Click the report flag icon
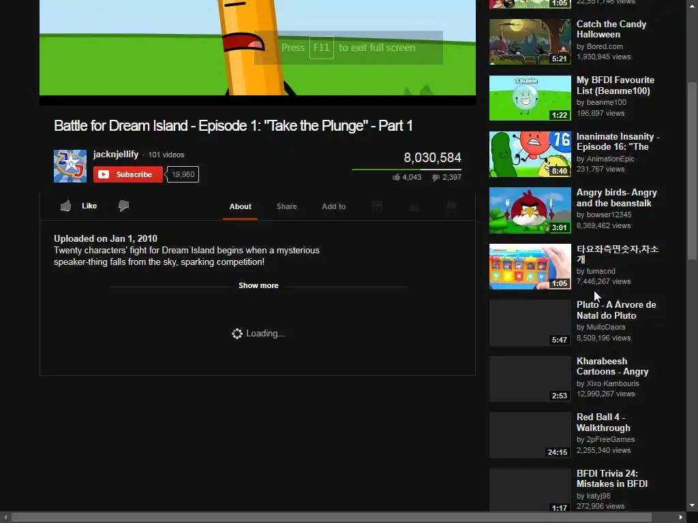 451,206
